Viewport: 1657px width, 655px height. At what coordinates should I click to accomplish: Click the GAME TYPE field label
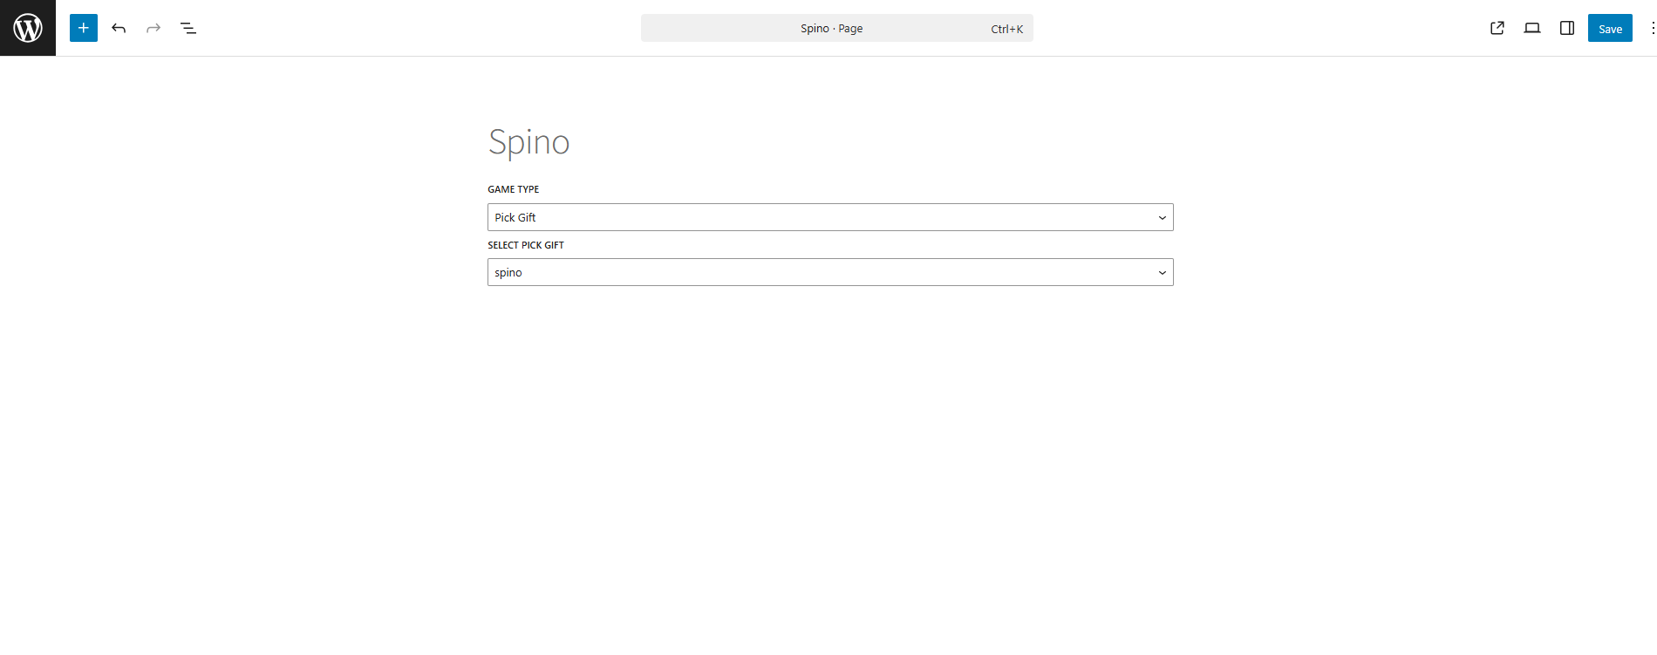tap(514, 189)
